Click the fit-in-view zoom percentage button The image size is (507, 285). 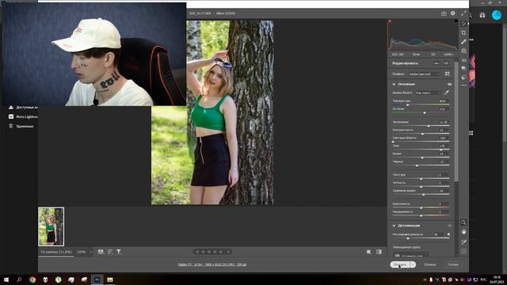pos(56,252)
